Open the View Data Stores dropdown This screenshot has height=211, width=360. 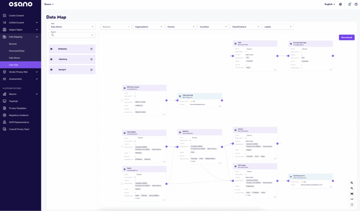pos(72,27)
